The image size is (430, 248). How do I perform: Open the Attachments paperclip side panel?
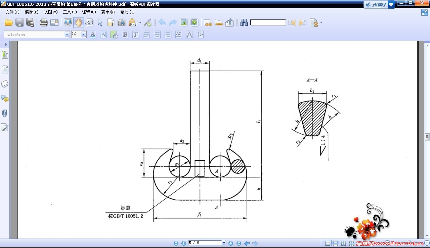[5, 113]
